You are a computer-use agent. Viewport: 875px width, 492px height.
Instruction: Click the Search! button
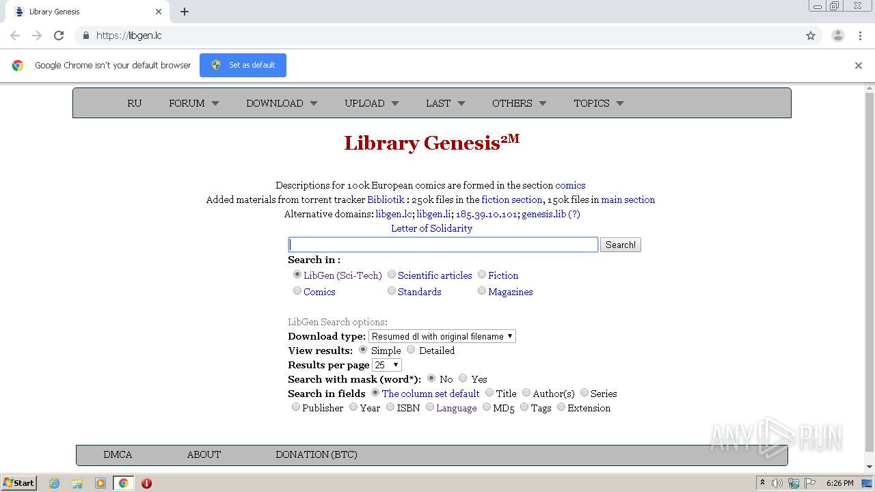621,245
